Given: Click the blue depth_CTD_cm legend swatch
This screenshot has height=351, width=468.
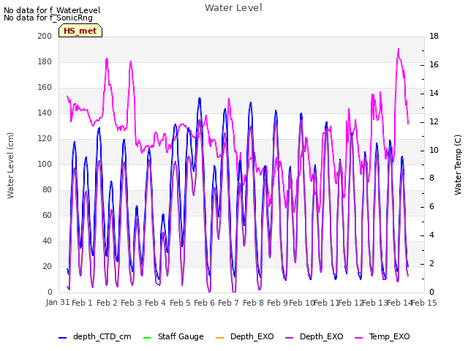Looking at the screenshot, I should tap(62, 338).
